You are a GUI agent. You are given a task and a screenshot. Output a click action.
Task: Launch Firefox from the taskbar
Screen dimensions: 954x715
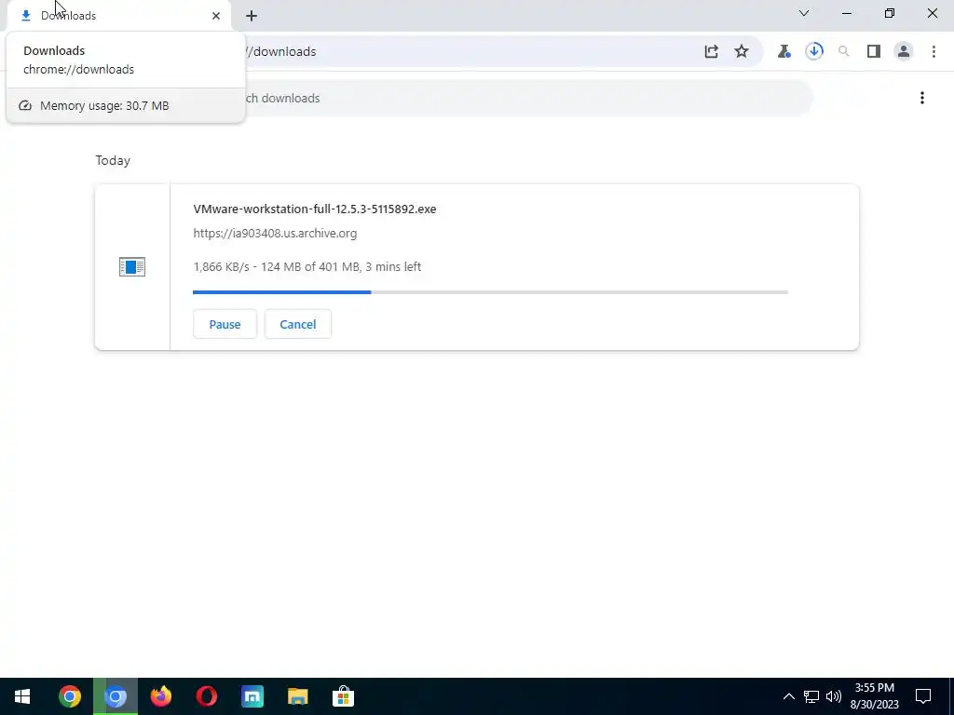pos(160,696)
